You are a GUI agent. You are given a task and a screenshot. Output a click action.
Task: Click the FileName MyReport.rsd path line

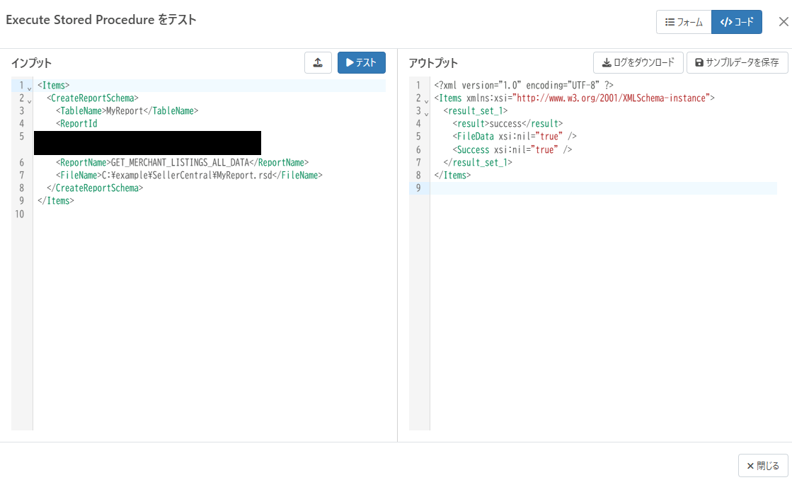(x=190, y=176)
